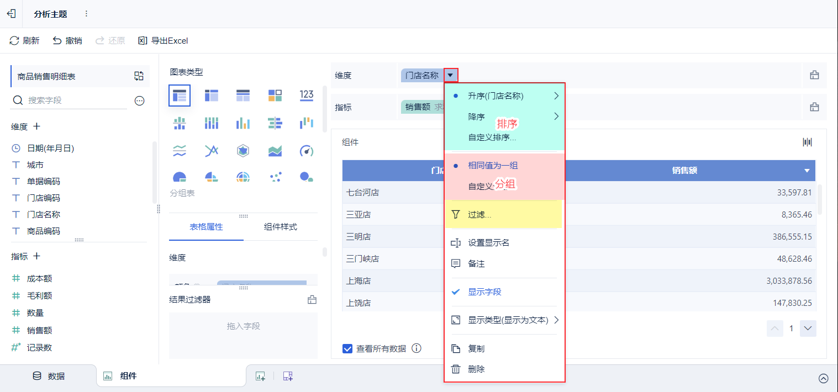Open the 门店名称 field dropdown arrow
838x392 pixels.
451,76
